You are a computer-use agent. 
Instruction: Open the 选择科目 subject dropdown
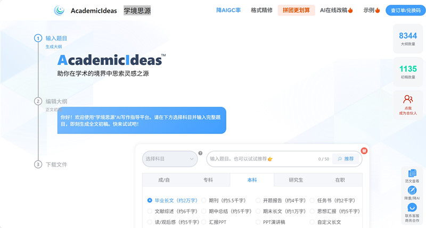(170, 159)
